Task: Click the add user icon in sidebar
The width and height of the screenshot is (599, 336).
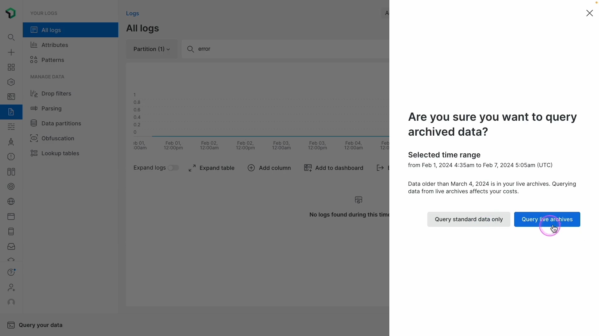Action: coord(11,287)
